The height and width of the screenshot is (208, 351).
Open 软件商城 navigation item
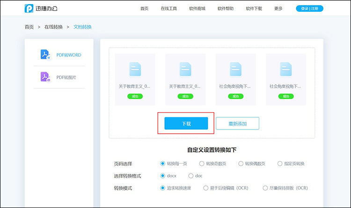197,8
